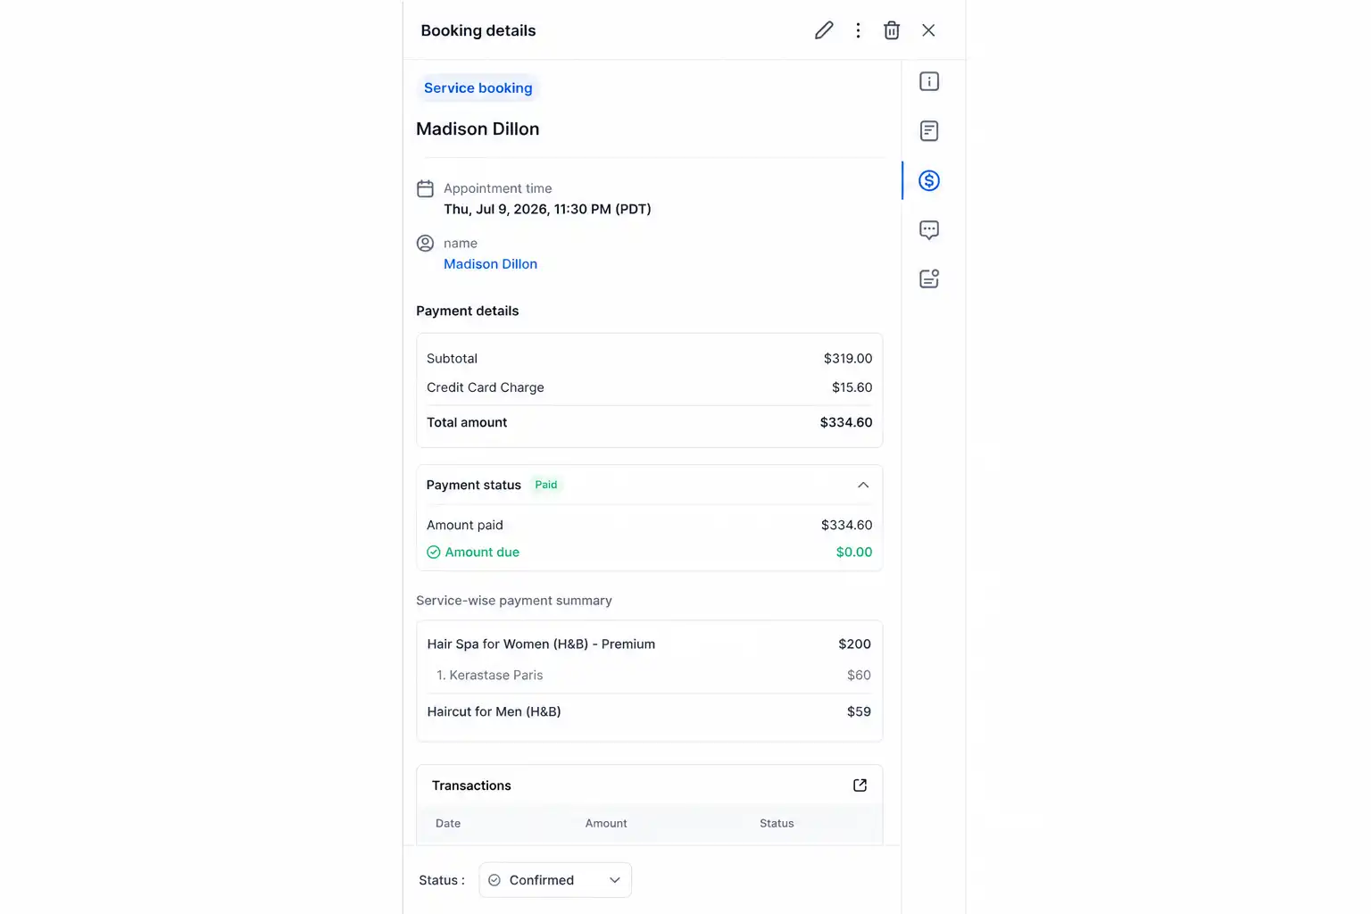Click the Payment details heading
This screenshot has width=1371, height=914.
point(467,312)
